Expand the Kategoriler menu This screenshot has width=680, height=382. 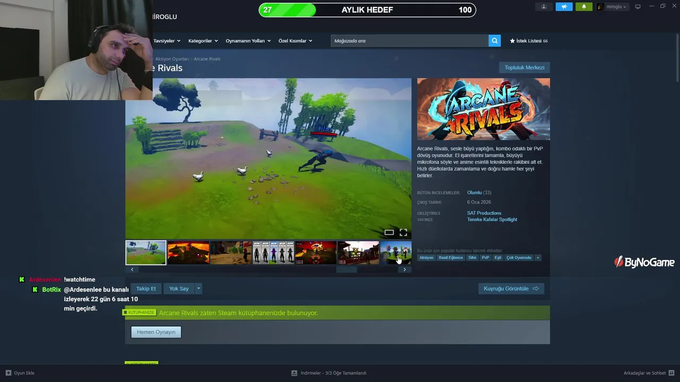203,41
